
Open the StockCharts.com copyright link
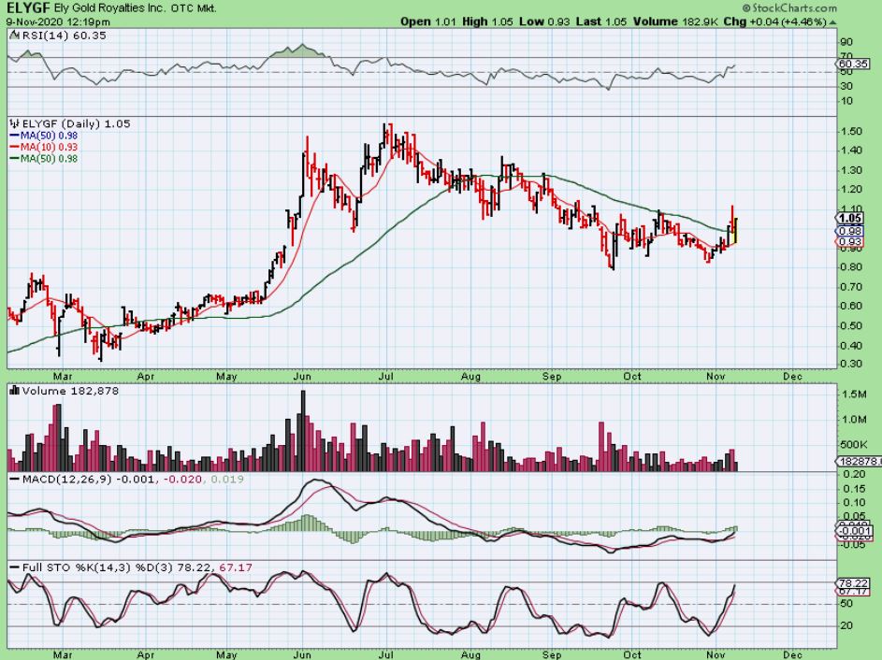(789, 7)
